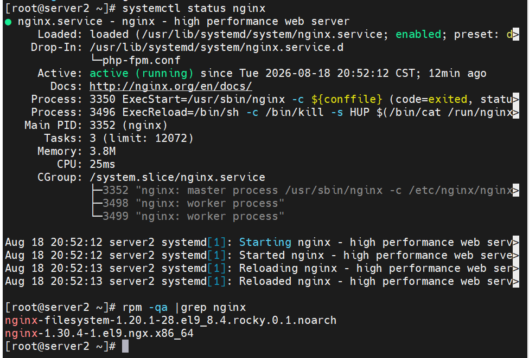Click the 'rpm -qa |grep nginx' command
Viewport: 529px width, 358px height.
pyautogui.click(x=184, y=308)
